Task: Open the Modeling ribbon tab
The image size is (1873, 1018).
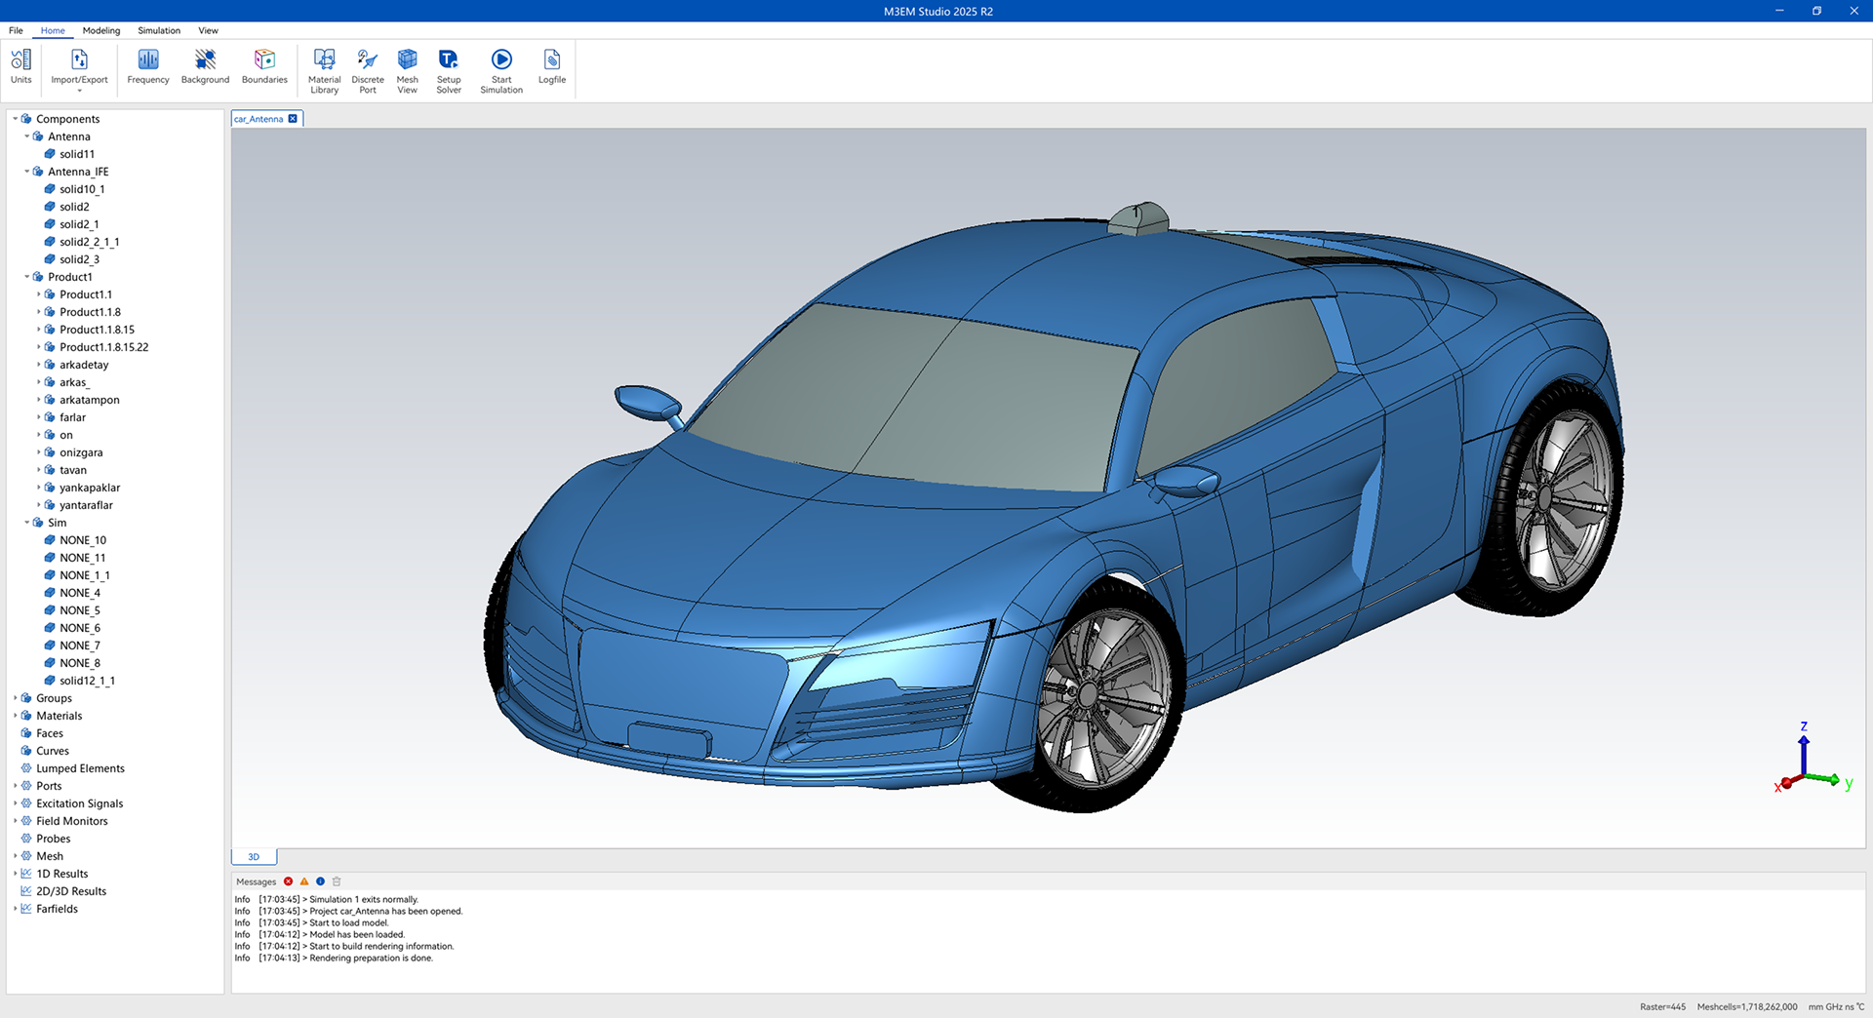Action: coord(101,30)
